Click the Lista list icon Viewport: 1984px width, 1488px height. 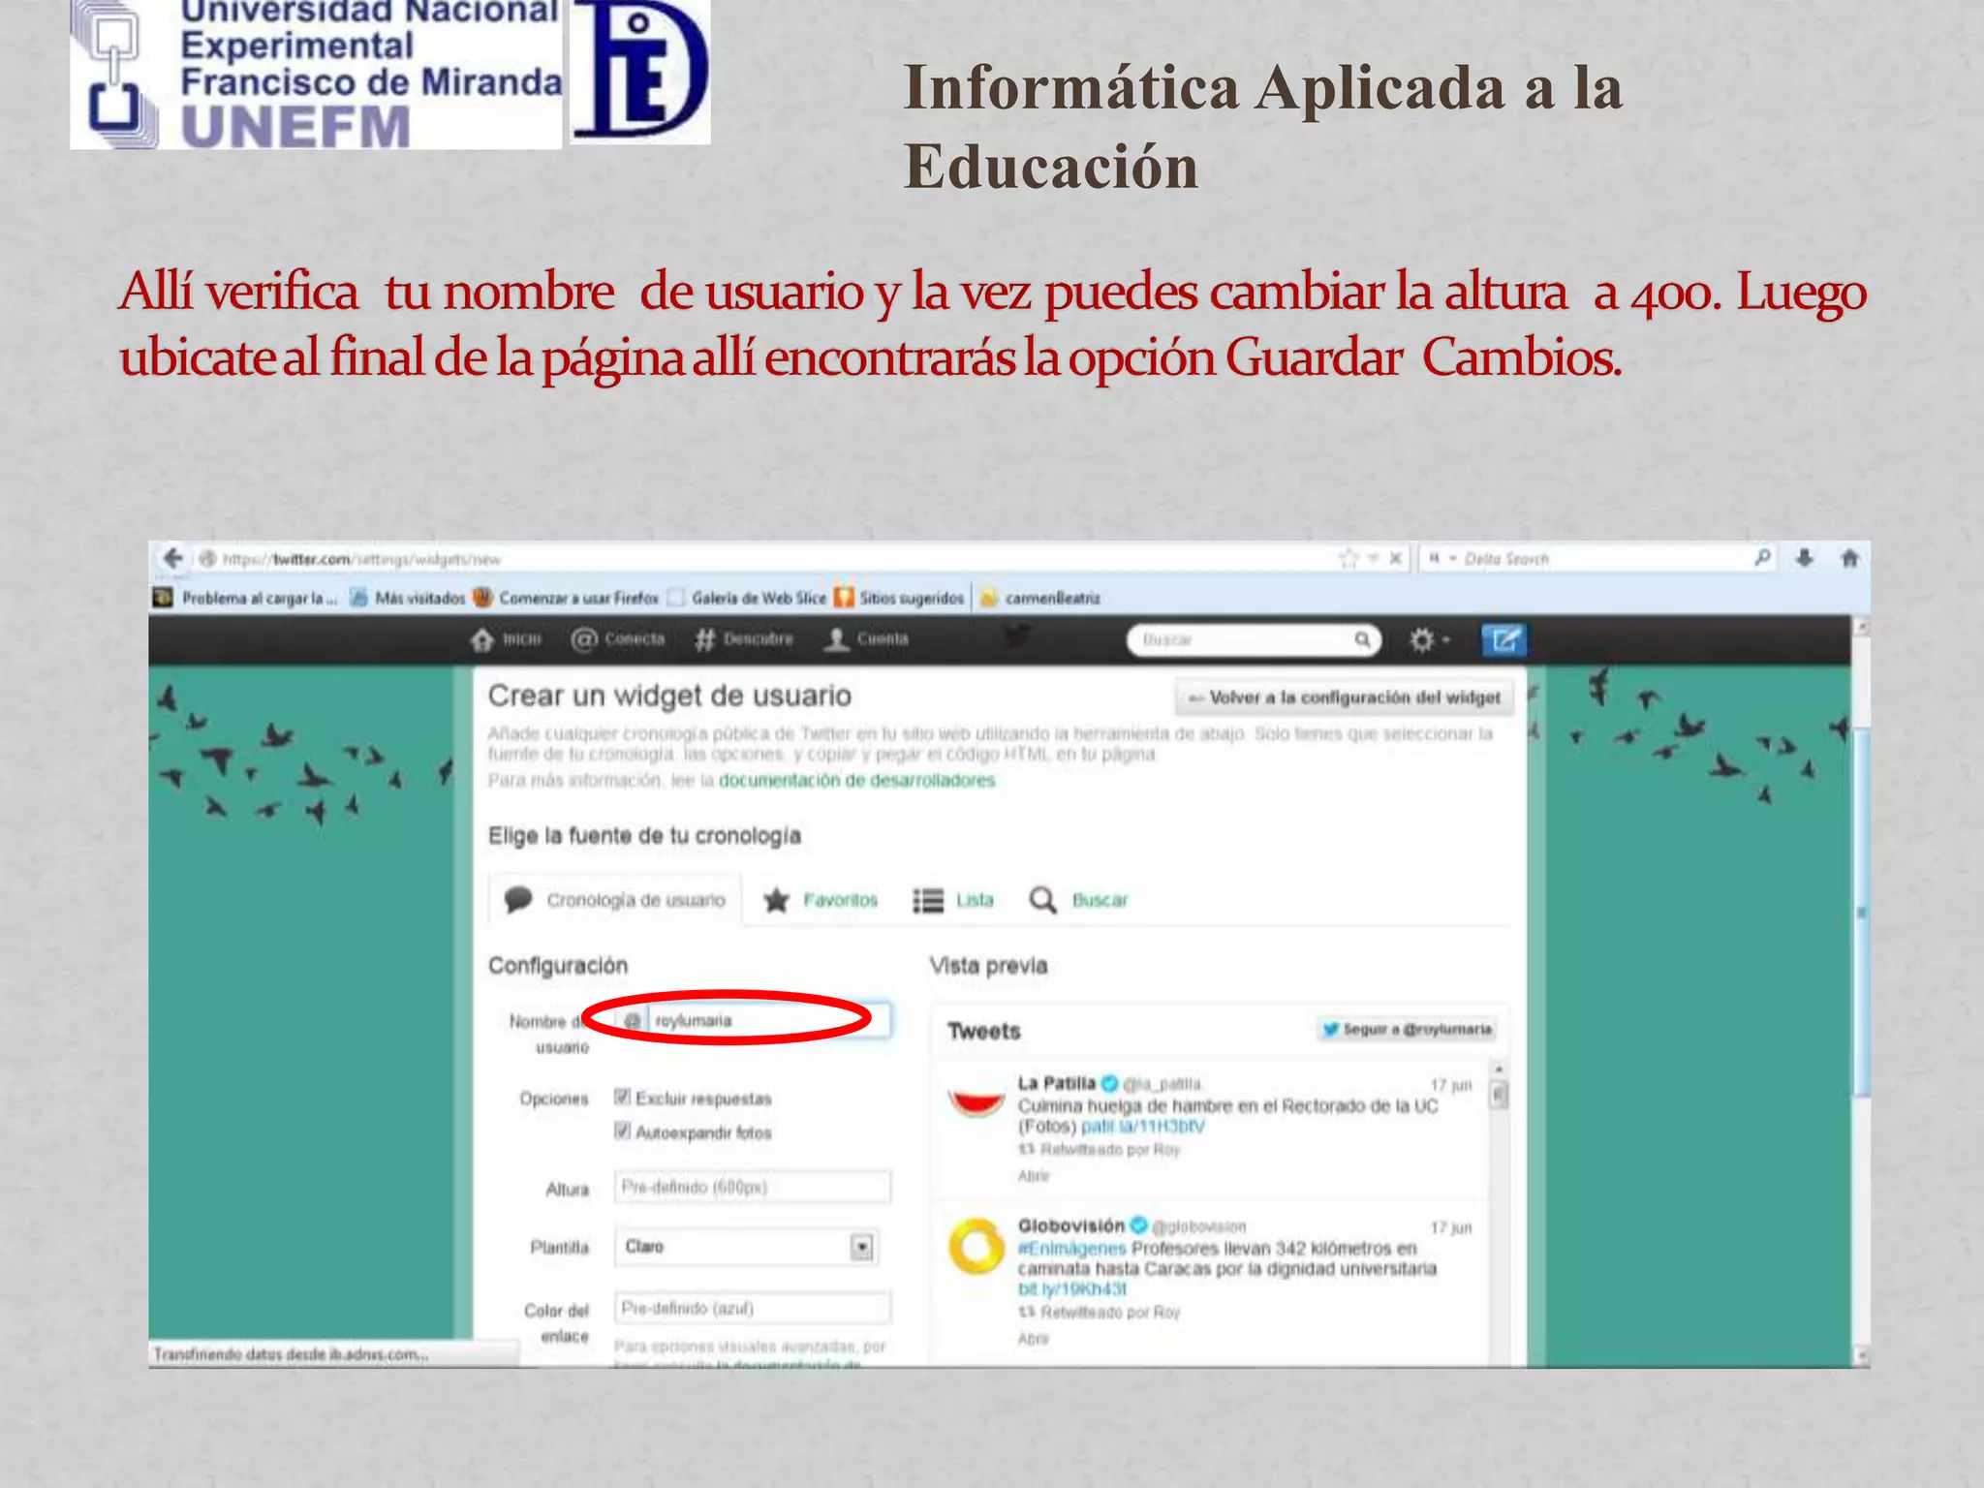(x=927, y=901)
